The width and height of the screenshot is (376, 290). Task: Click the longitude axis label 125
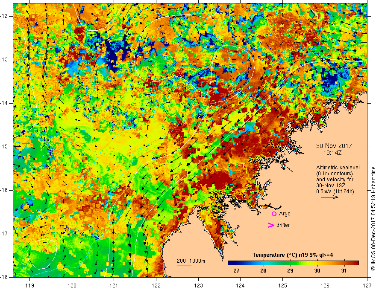coord(283,285)
